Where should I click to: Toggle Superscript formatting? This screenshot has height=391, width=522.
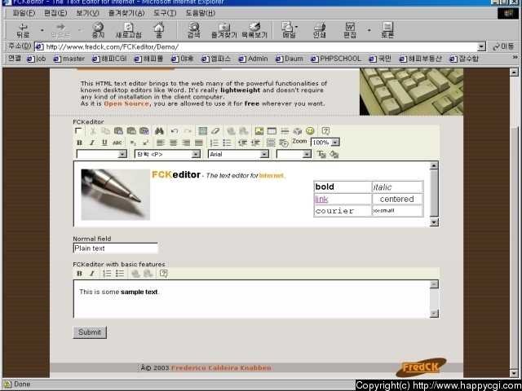click(145, 143)
